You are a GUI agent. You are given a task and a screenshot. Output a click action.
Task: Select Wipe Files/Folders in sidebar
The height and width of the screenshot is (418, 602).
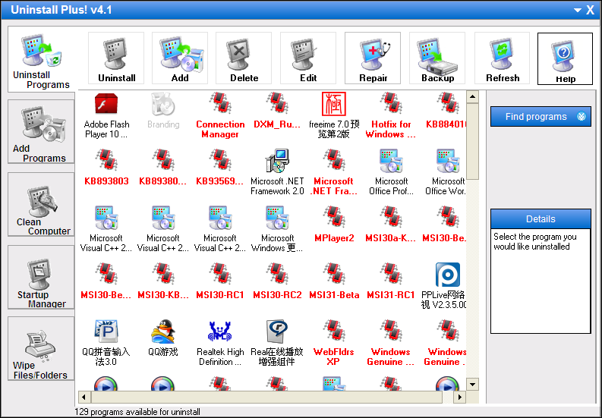[41, 350]
